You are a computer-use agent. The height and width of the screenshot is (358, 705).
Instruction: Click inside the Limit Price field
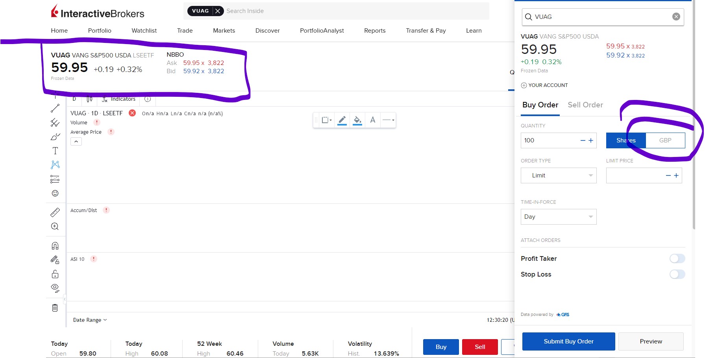[x=635, y=175]
